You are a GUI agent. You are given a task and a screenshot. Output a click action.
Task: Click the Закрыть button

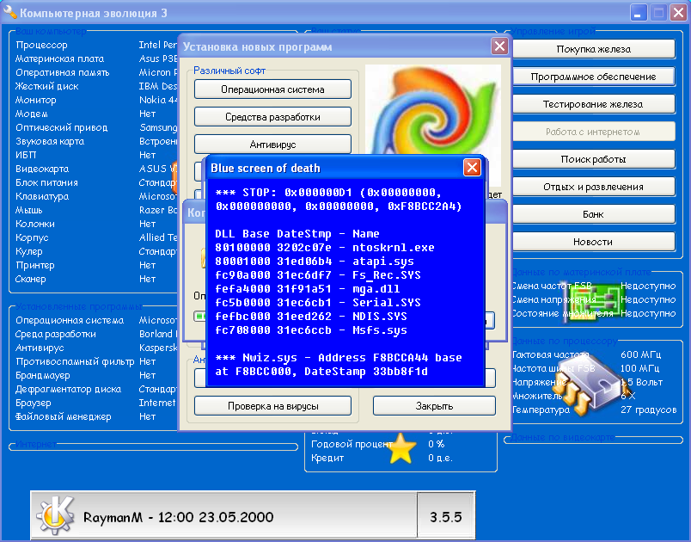tap(434, 406)
